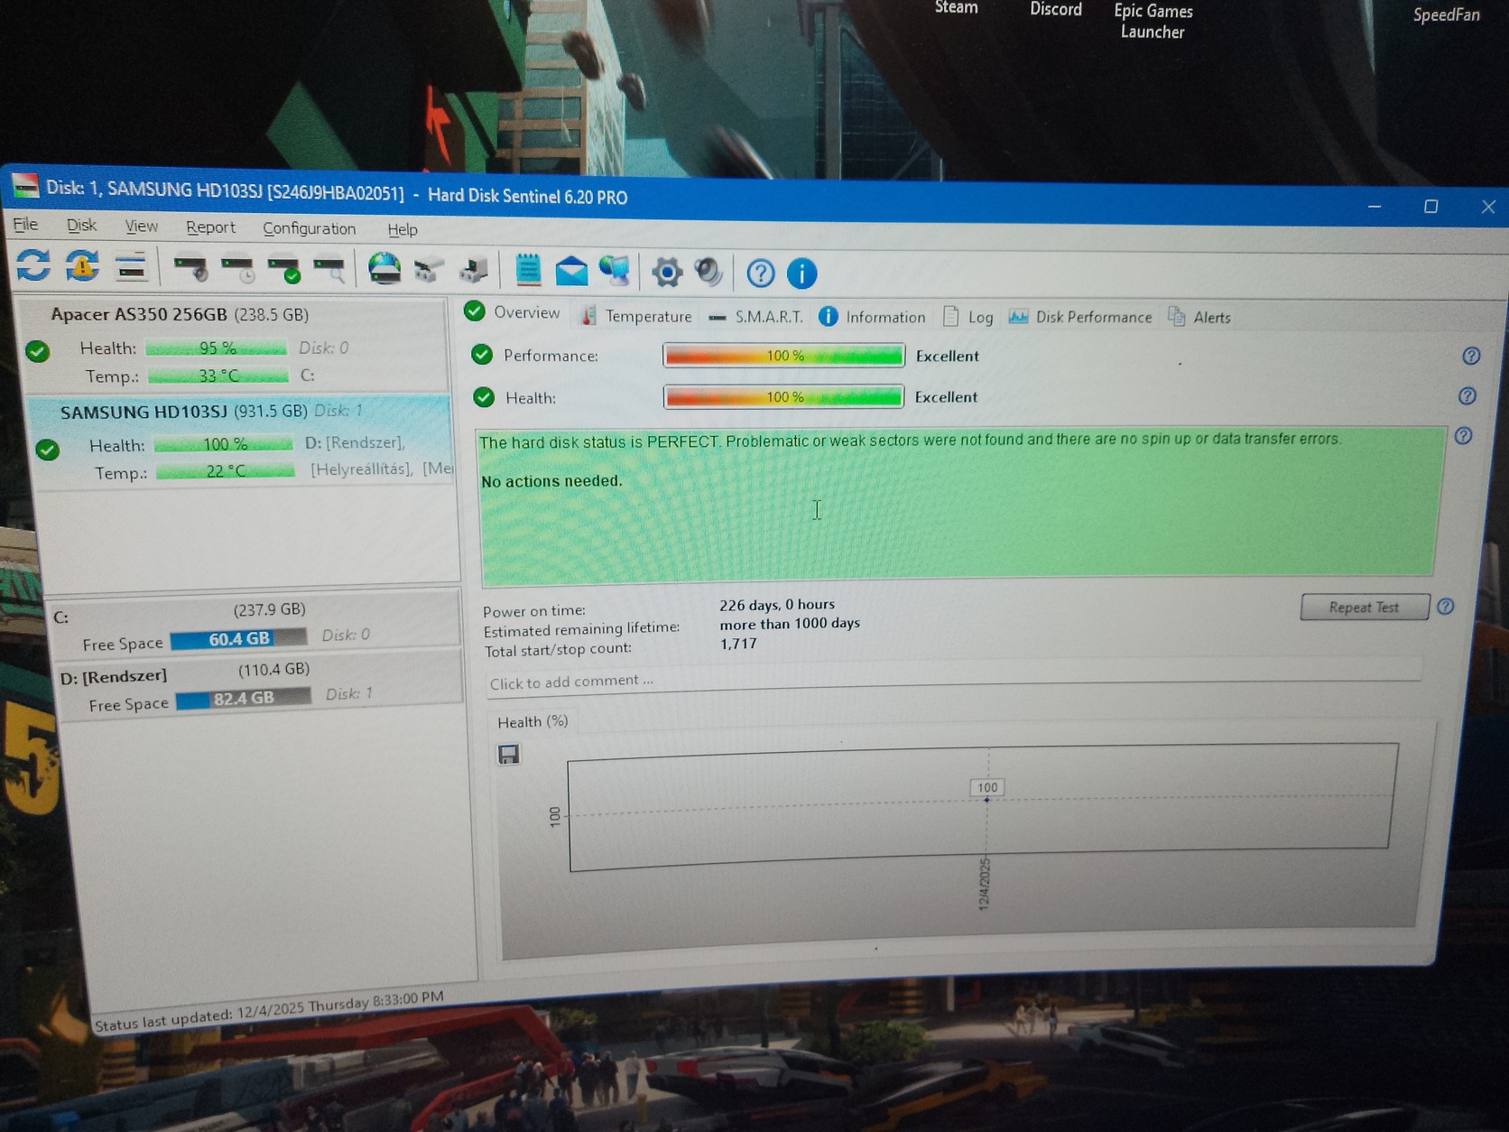The height and width of the screenshot is (1132, 1509).
Task: Click the Health (%) chart tab label
Action: pos(532,721)
